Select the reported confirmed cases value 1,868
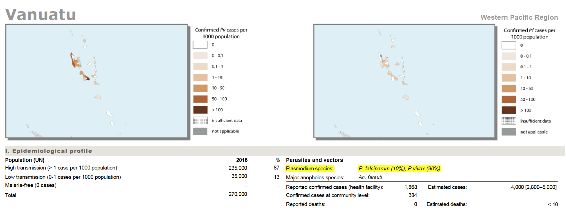This screenshot has height=210, width=566. [x=410, y=187]
